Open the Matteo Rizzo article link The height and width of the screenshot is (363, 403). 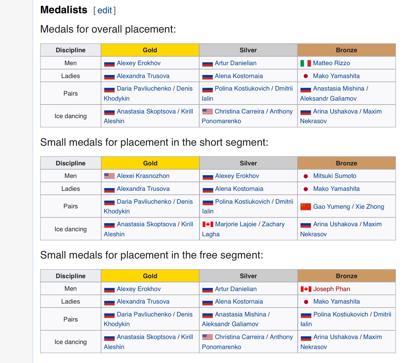[x=331, y=63]
